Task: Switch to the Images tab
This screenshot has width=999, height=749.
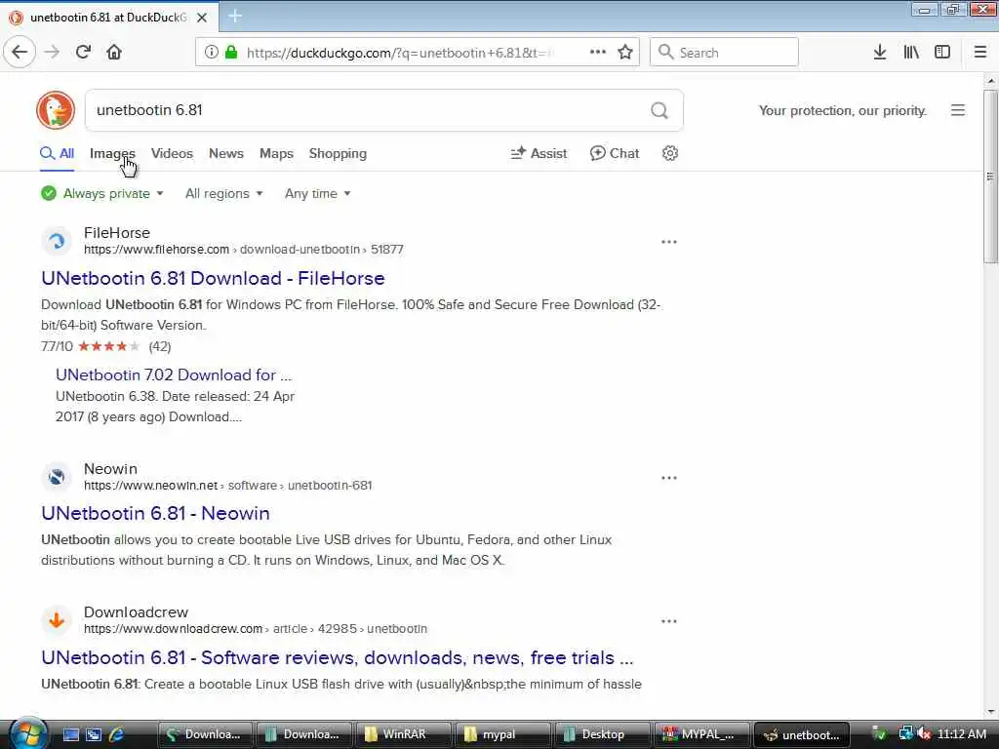Action: (112, 153)
